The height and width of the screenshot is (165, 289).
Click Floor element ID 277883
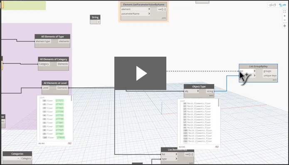tap(60, 127)
